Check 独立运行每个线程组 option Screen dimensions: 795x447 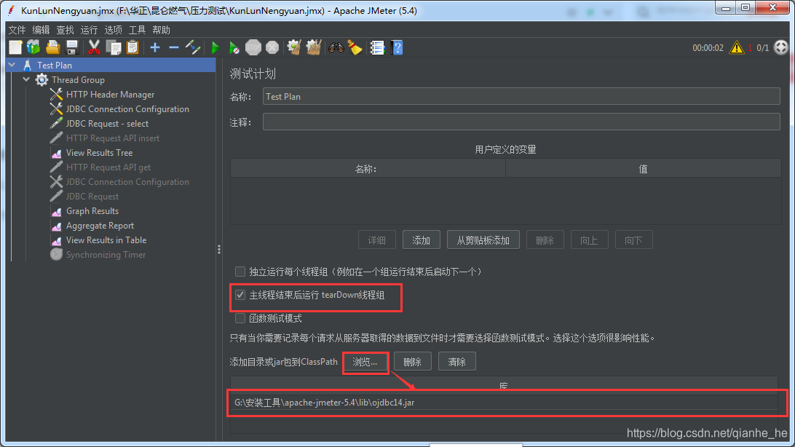click(x=240, y=272)
